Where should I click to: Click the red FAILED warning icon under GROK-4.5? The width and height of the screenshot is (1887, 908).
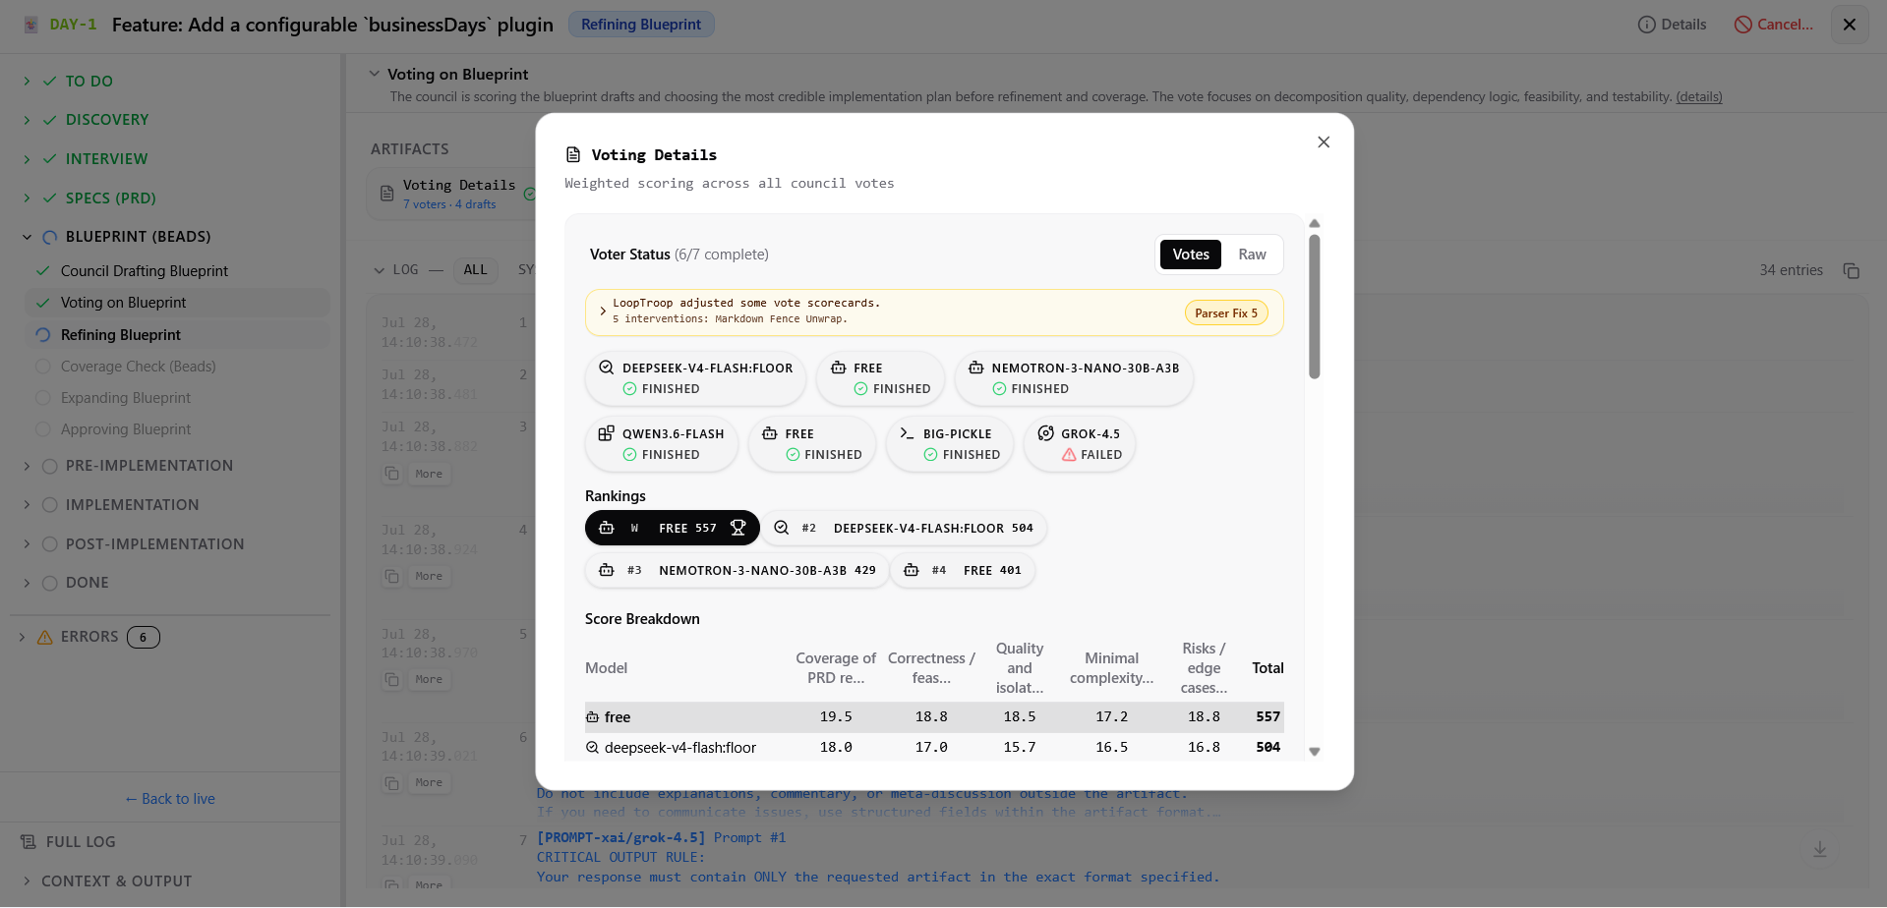pyautogui.click(x=1069, y=455)
